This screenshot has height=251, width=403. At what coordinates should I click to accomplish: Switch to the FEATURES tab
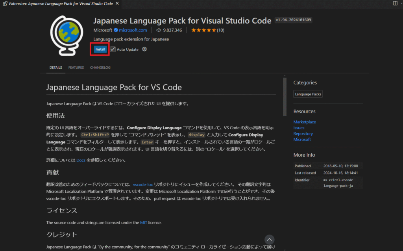click(76, 68)
